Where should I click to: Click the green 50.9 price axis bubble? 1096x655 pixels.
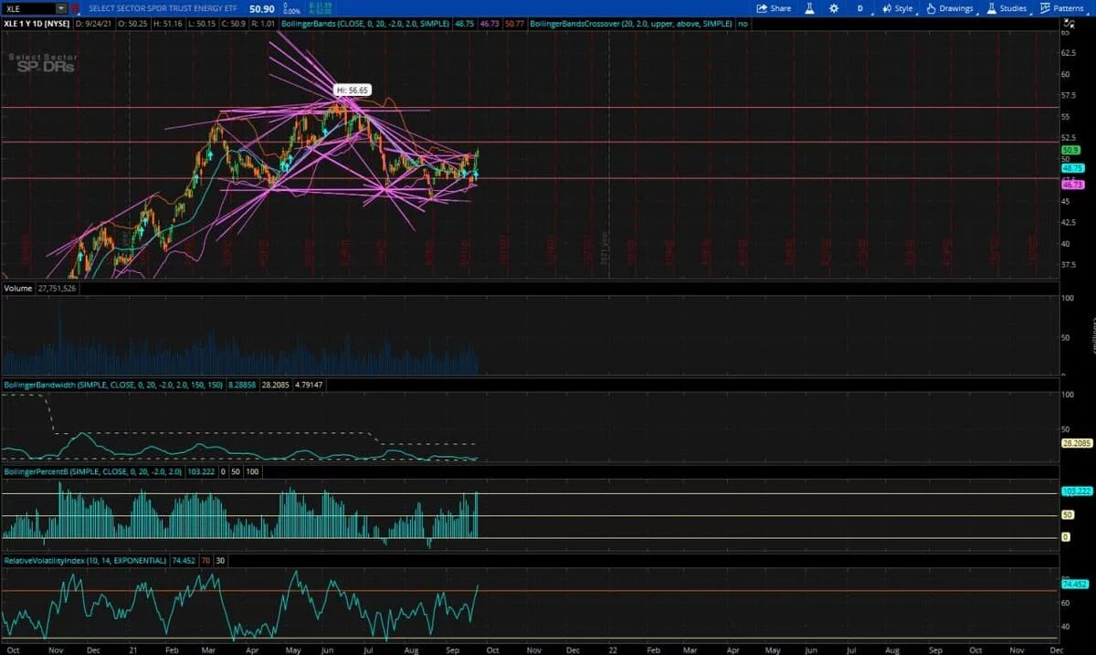click(1071, 149)
